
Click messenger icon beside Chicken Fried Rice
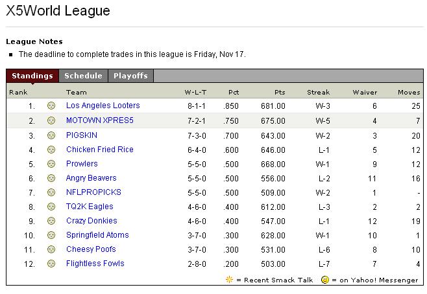pyautogui.click(x=51, y=150)
